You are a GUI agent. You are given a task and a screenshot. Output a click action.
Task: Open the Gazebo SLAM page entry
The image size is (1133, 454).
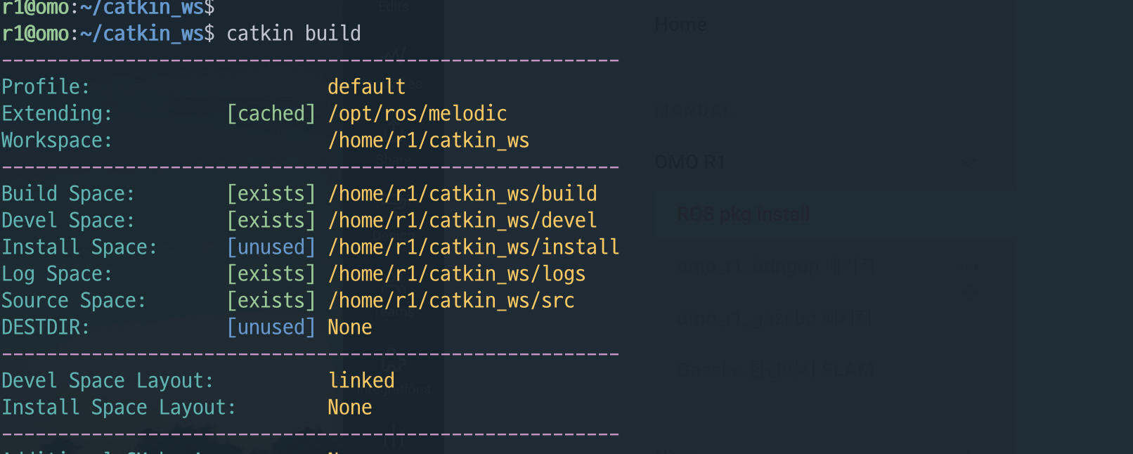[775, 370]
